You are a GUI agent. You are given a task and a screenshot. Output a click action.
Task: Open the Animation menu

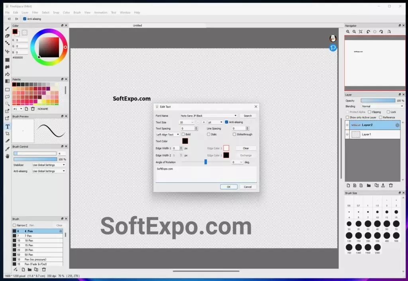101,12
